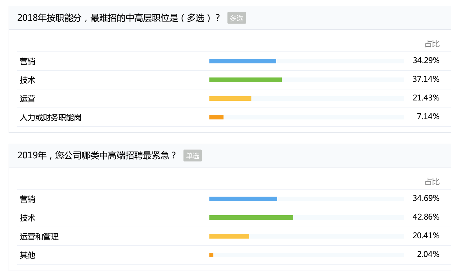Click the 其他 row label
The height and width of the screenshot is (279, 451).
point(28,255)
